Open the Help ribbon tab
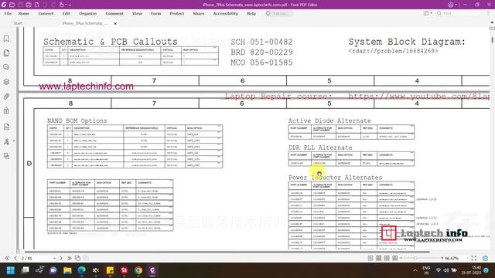Screen dimensions: 495x278 pyautogui.click(x=251, y=14)
